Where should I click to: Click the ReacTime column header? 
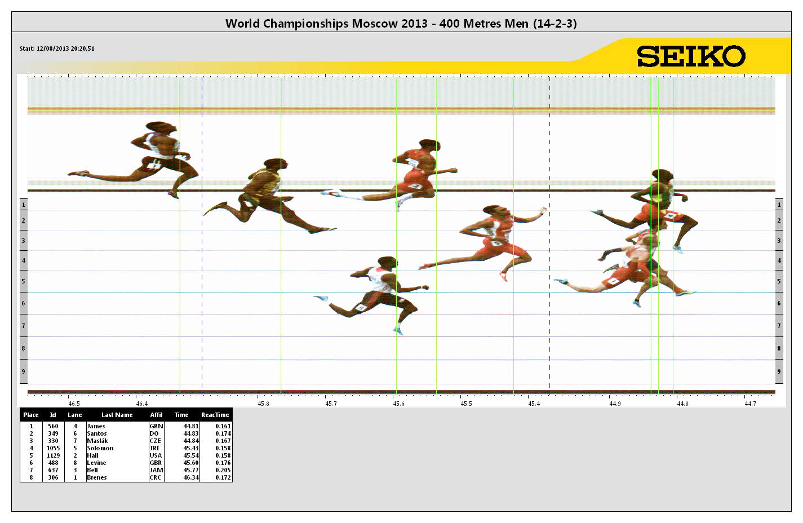point(215,415)
